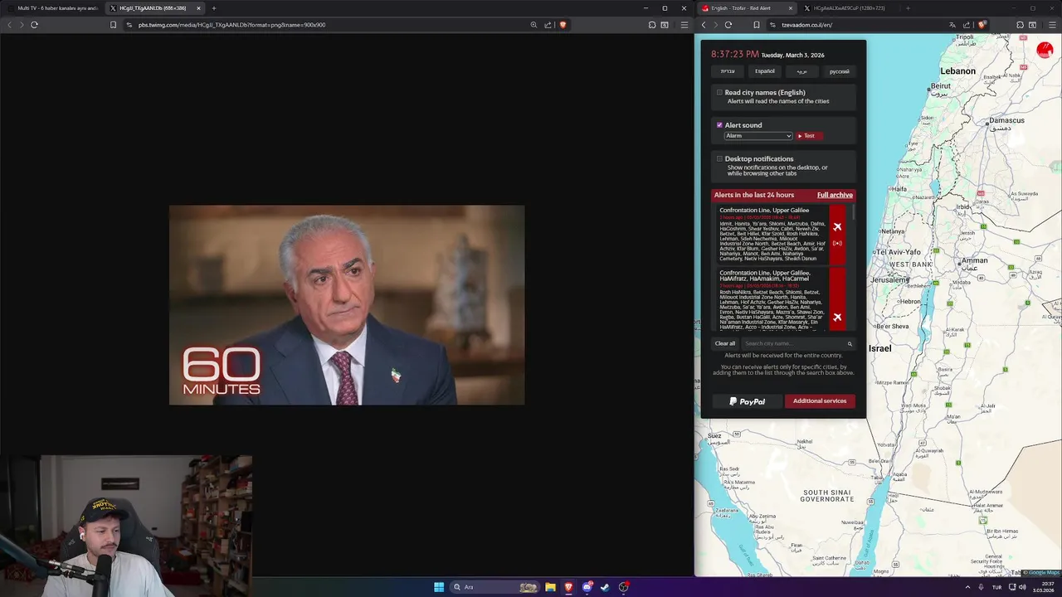Viewport: 1062px width, 597px height.
Task: Close the Tzofar Red Alert tab
Action: (790, 8)
